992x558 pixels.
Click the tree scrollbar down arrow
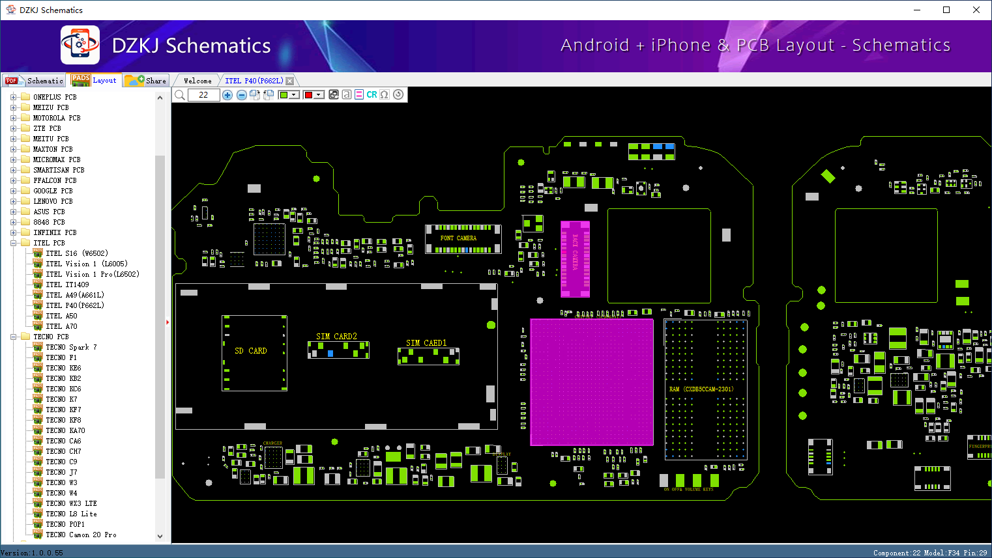pos(160,537)
